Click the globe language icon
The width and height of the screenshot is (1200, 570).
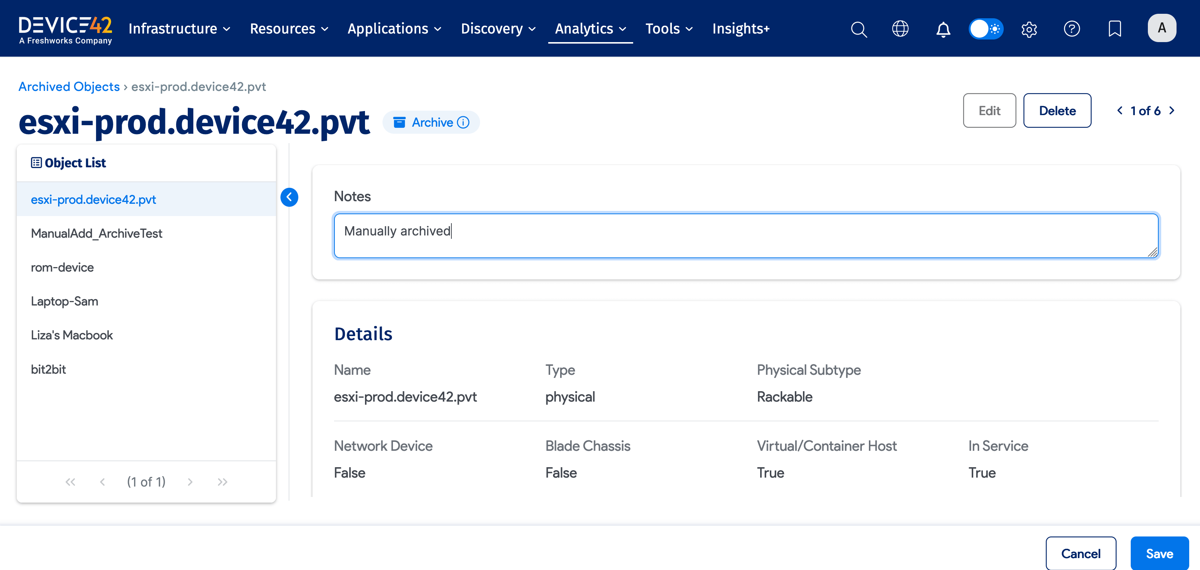coord(900,29)
